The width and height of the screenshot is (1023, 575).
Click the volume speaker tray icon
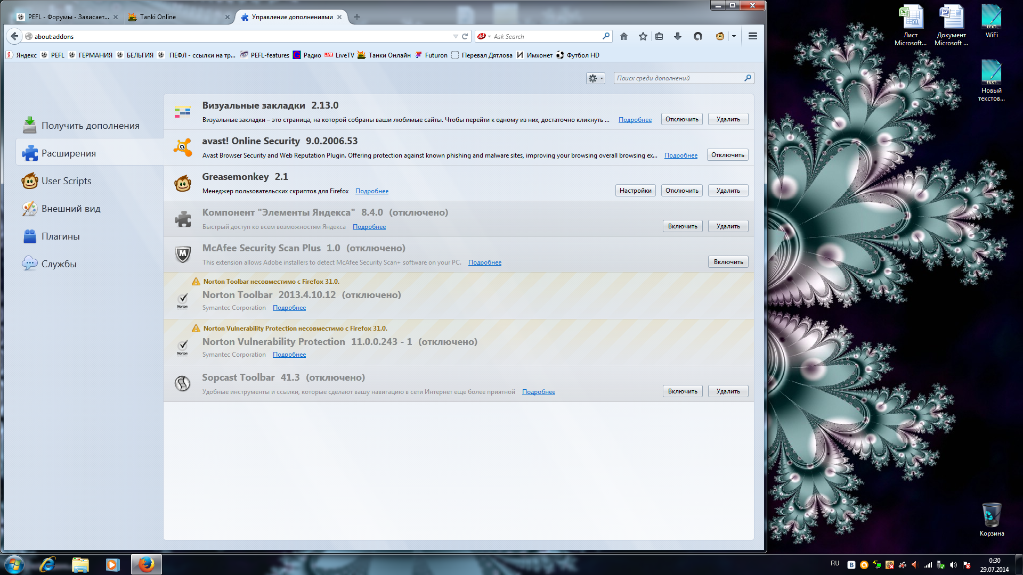(x=953, y=565)
